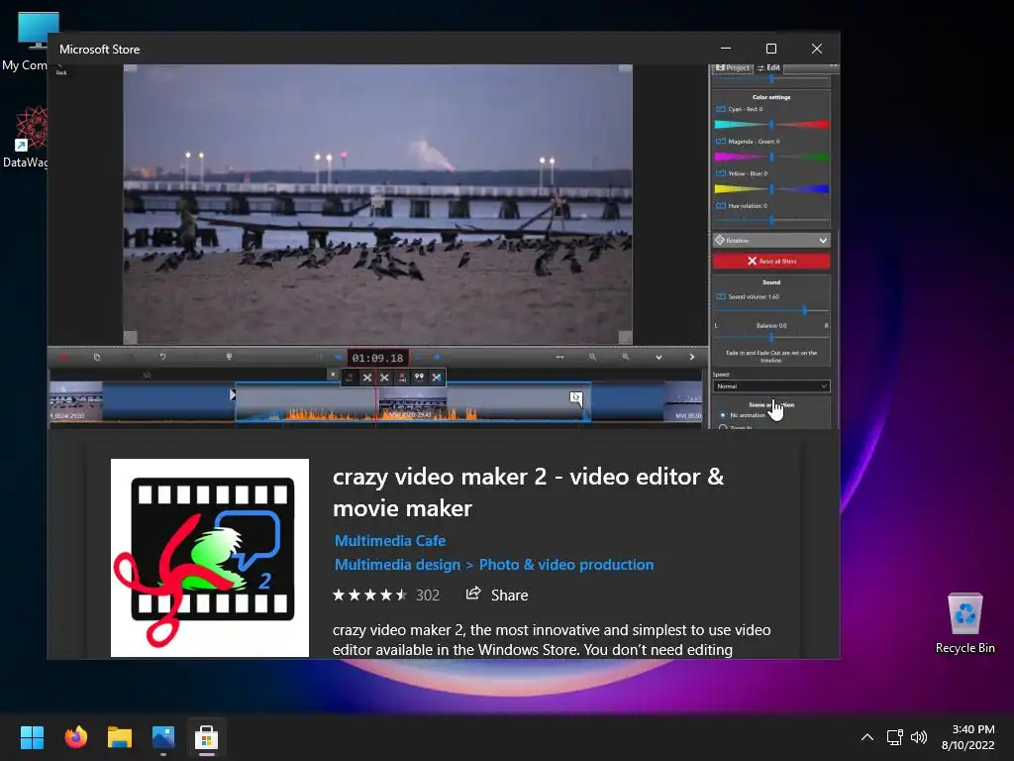Screen dimensions: 1014x761
Task: Open File Explorer from the taskbar
Action: click(x=120, y=737)
